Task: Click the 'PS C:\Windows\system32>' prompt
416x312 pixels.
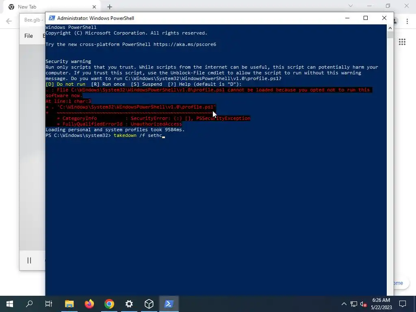Action: 78,136
